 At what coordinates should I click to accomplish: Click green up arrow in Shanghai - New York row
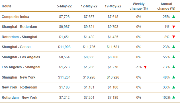tap(174, 77)
